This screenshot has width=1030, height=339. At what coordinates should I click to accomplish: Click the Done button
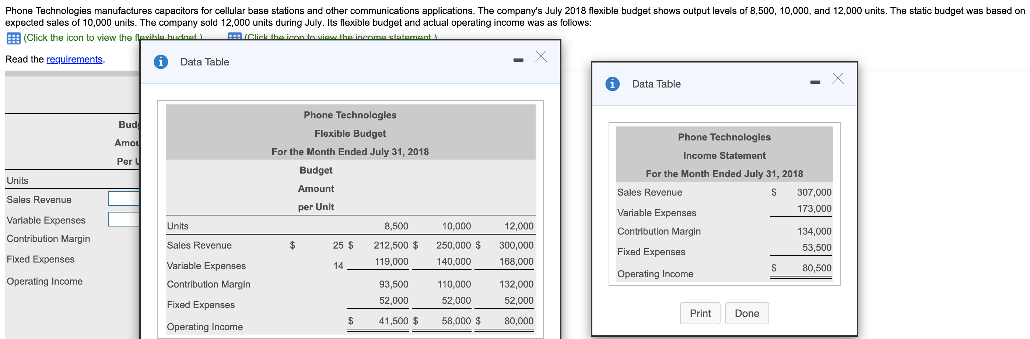(x=746, y=313)
